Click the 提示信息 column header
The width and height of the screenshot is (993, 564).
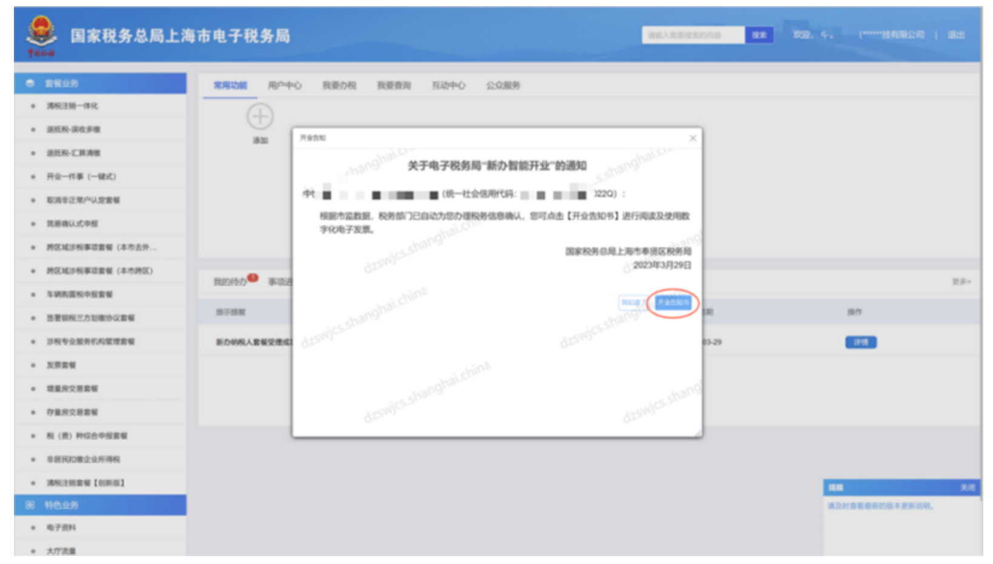[x=231, y=312]
